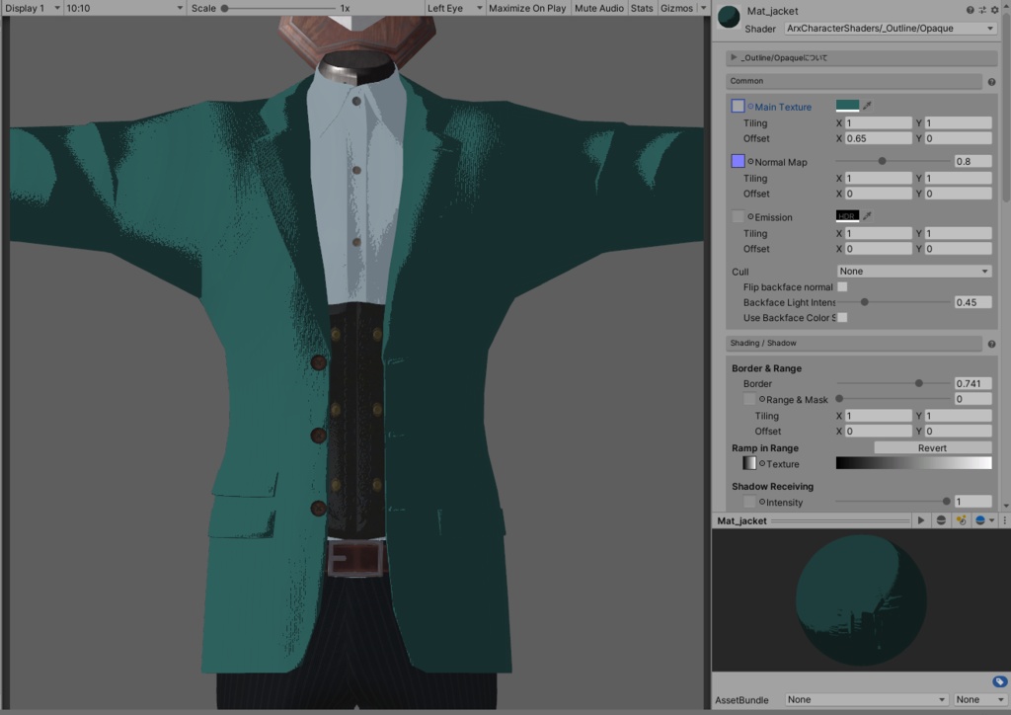
Task: Enable Use Backface Color S checkbox
Action: (x=842, y=317)
